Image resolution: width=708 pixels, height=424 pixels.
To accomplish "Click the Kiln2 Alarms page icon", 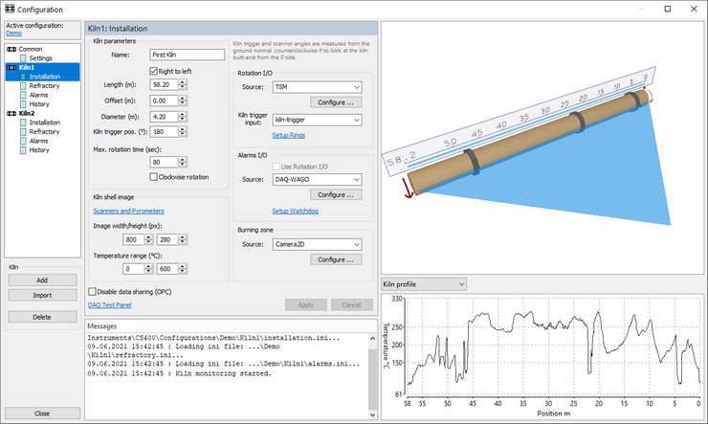I will [23, 141].
